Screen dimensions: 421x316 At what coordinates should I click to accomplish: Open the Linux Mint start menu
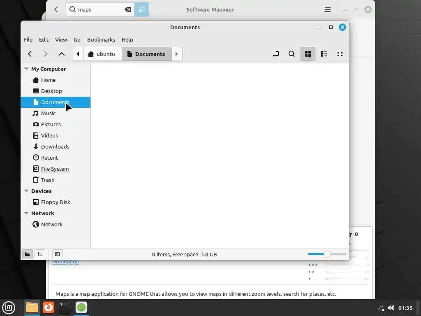[x=9, y=308]
